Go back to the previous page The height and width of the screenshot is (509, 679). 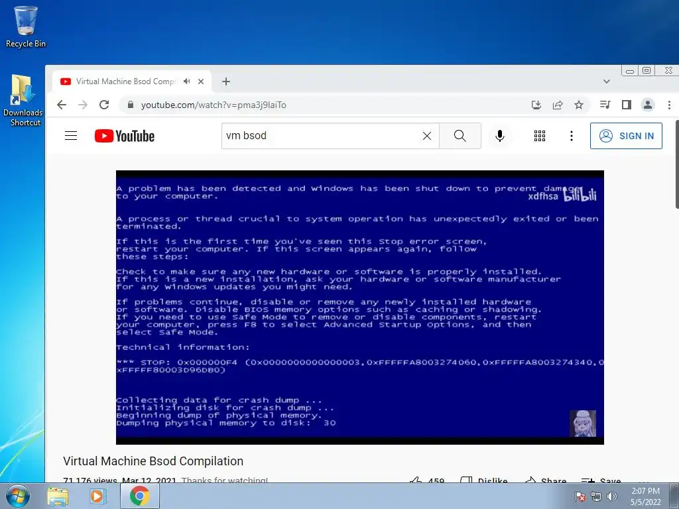(x=62, y=105)
